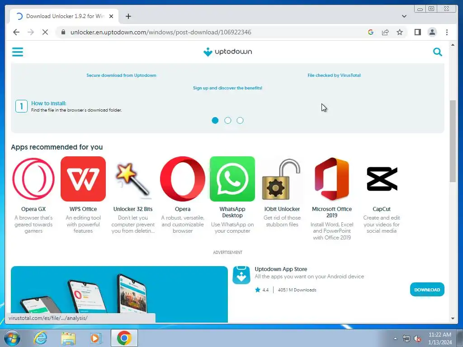
Task: Click the page vertical scrollbar thumb
Action: [453, 141]
